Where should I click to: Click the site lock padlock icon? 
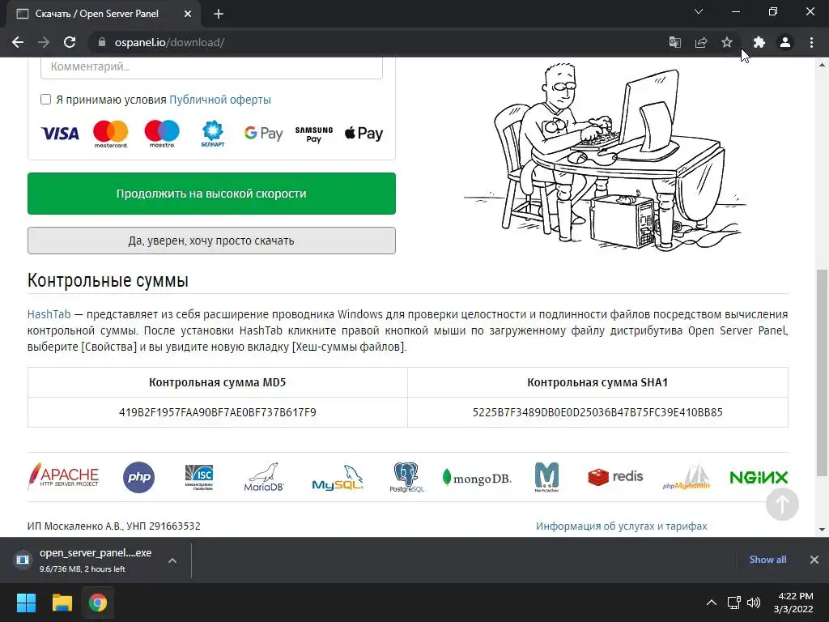102,42
